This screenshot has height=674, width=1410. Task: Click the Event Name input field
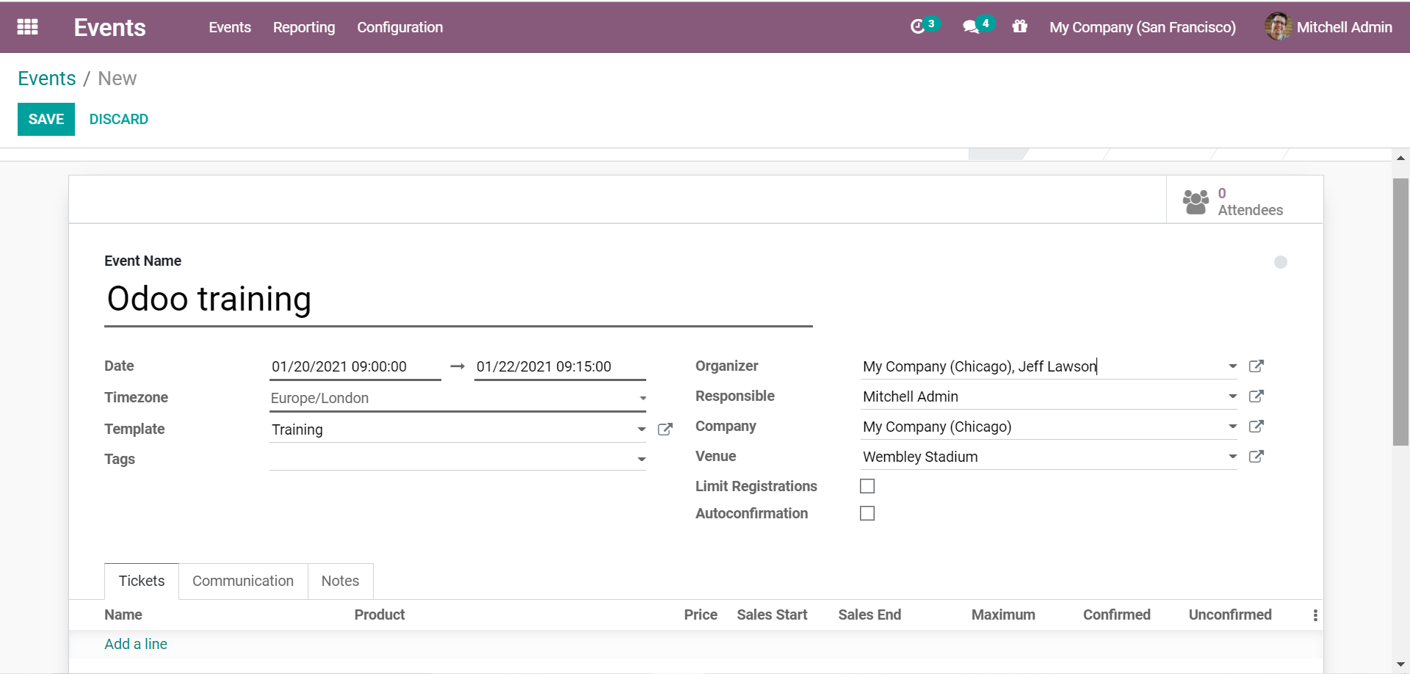[458, 300]
